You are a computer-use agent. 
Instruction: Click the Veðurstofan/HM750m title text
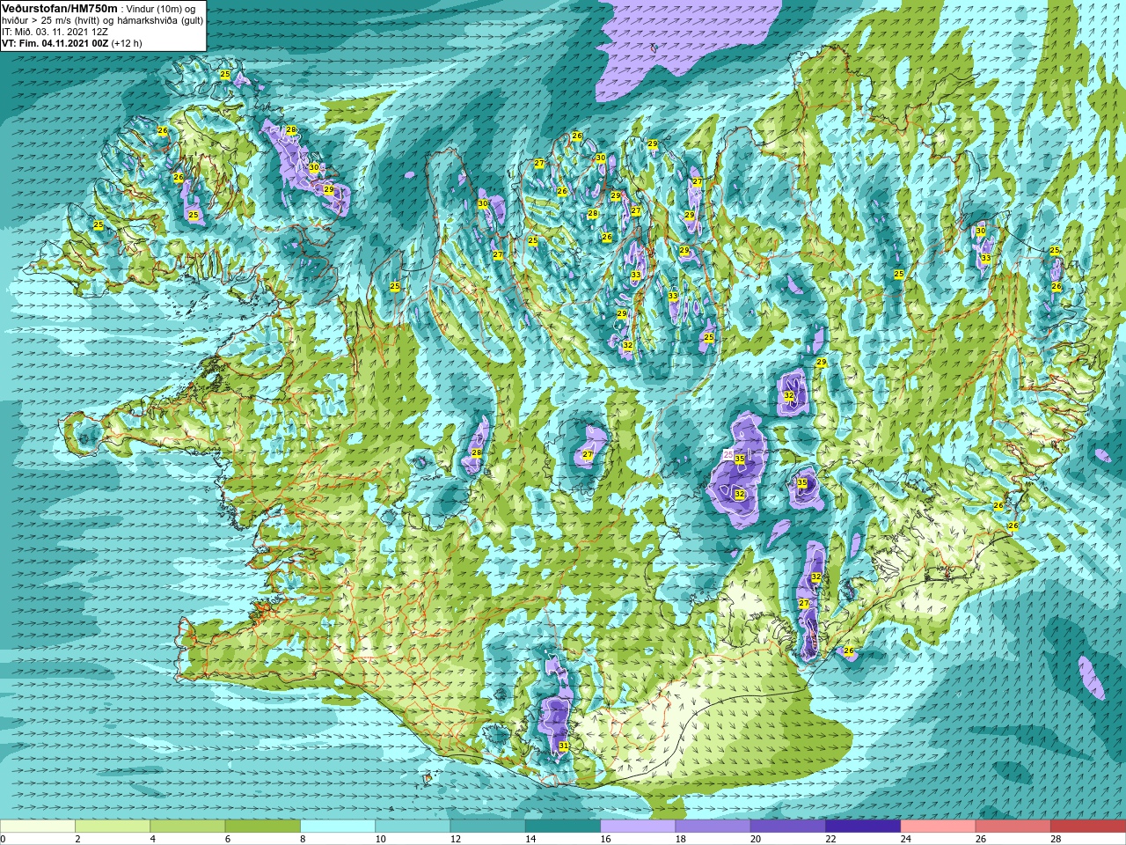[59, 8]
